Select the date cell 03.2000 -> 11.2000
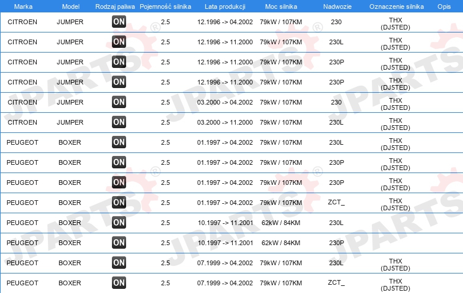Screen dimensions: 463x293 pos(225,122)
